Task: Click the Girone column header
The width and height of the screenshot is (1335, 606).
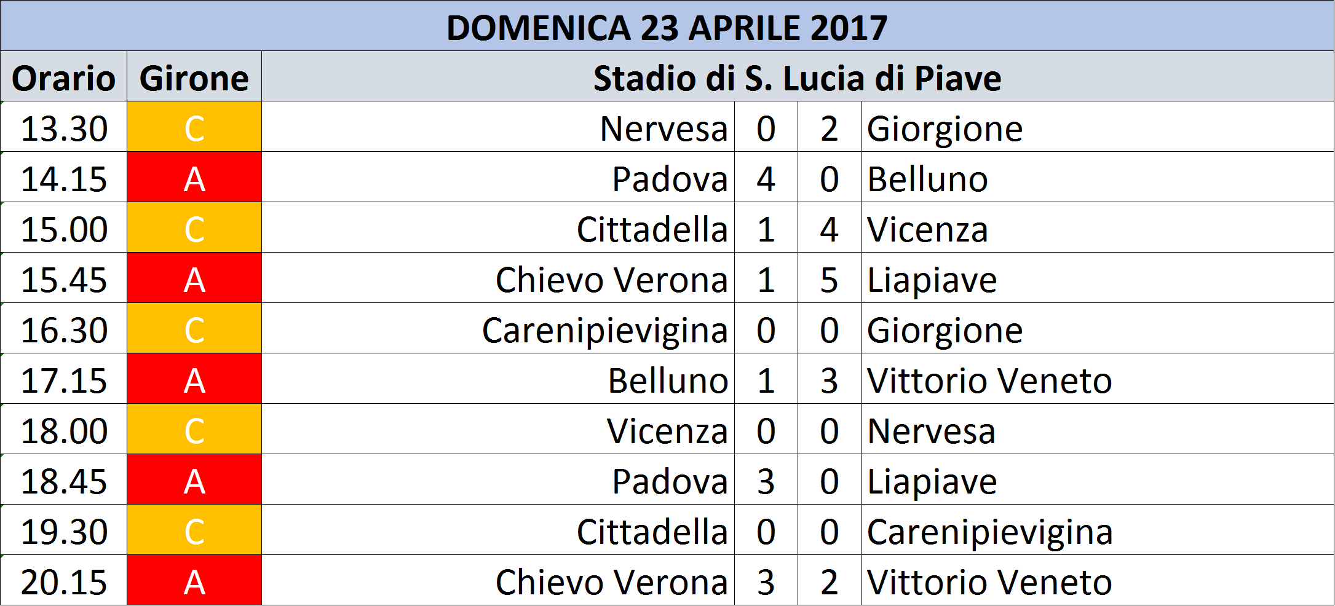Action: 194,76
